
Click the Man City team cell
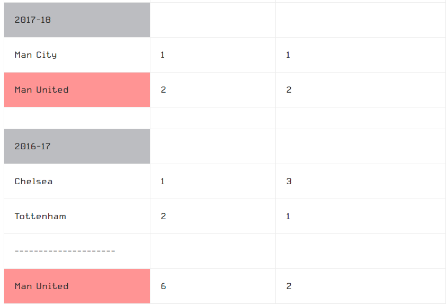point(77,55)
